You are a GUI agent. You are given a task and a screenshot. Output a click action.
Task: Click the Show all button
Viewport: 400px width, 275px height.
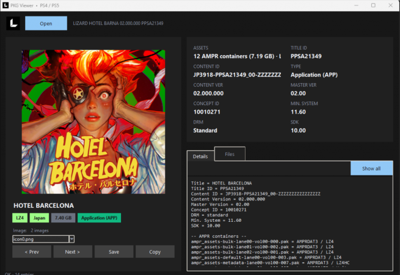coord(371,169)
